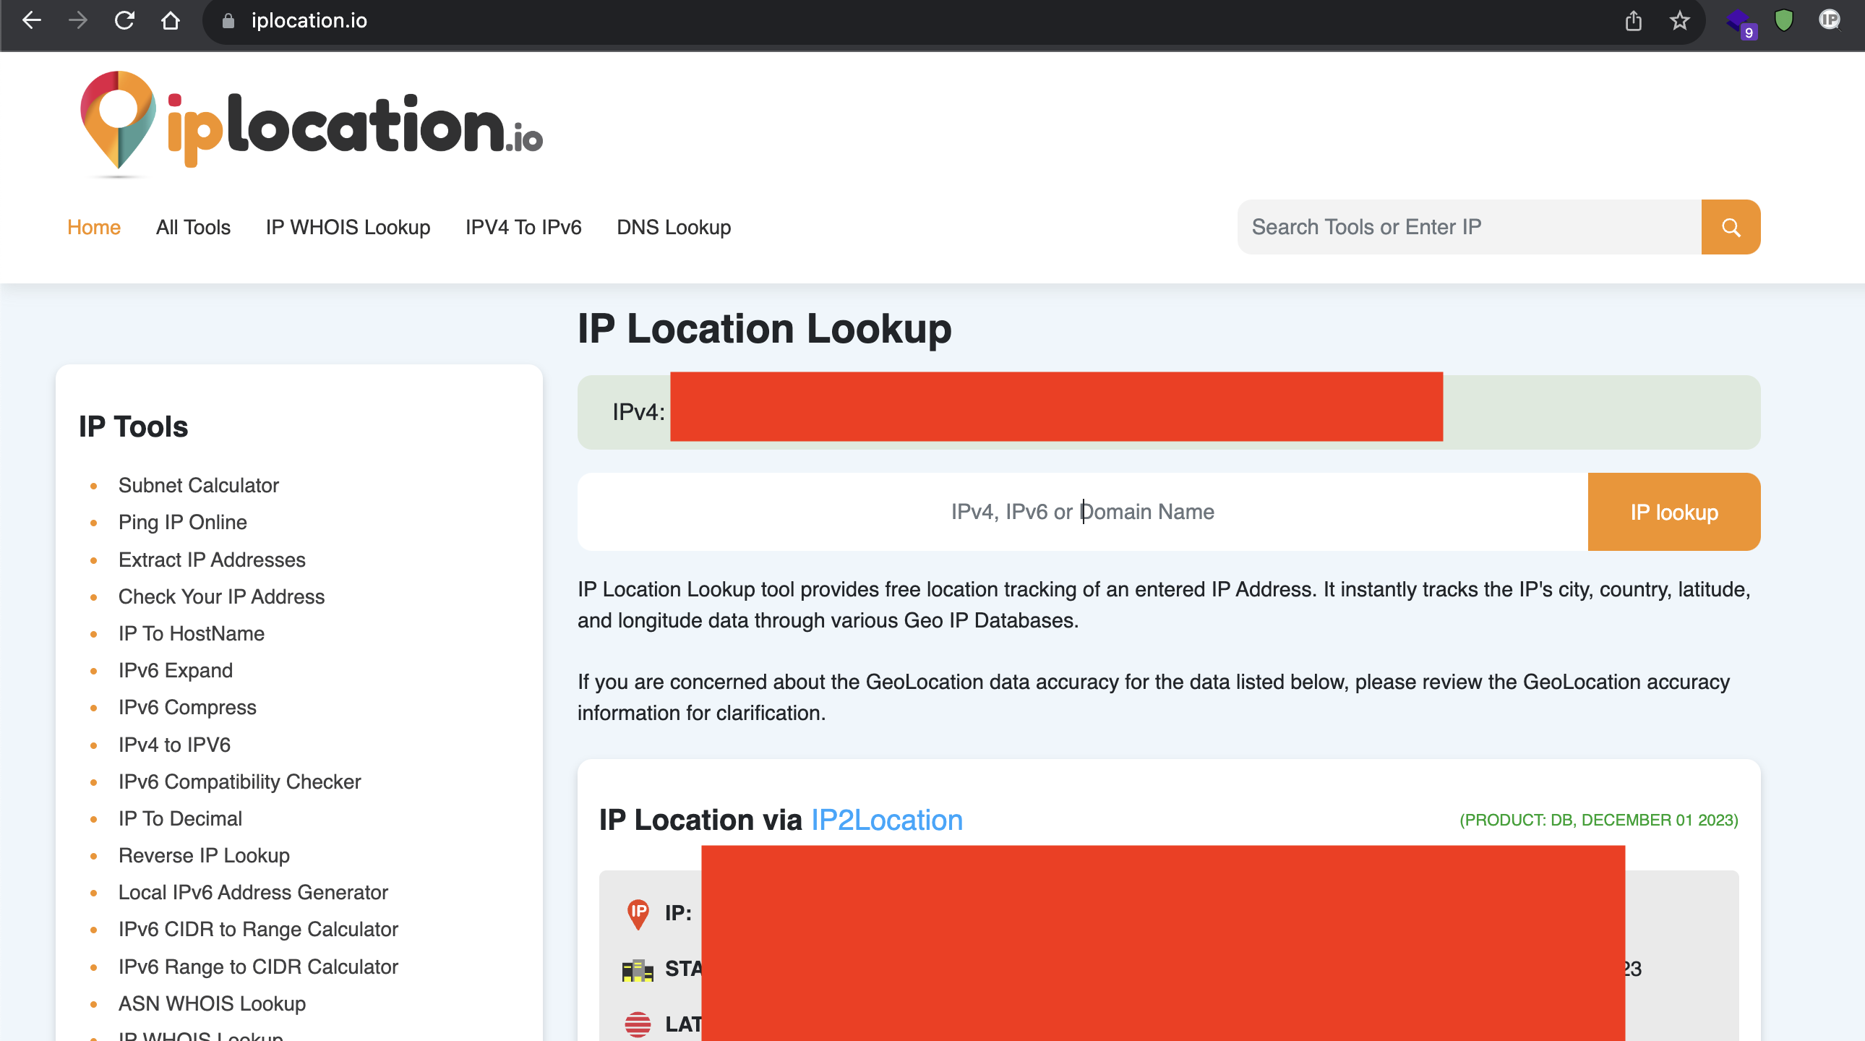Image resolution: width=1865 pixels, height=1041 pixels.
Task: Click the share page icon in address bar
Action: click(1634, 20)
